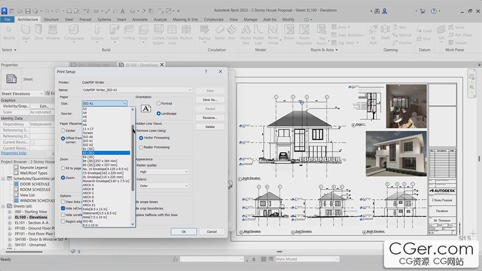Image resolution: width=482 pixels, height=271 pixels.
Task: Select the Ceiling tool icon
Action: click(129, 32)
